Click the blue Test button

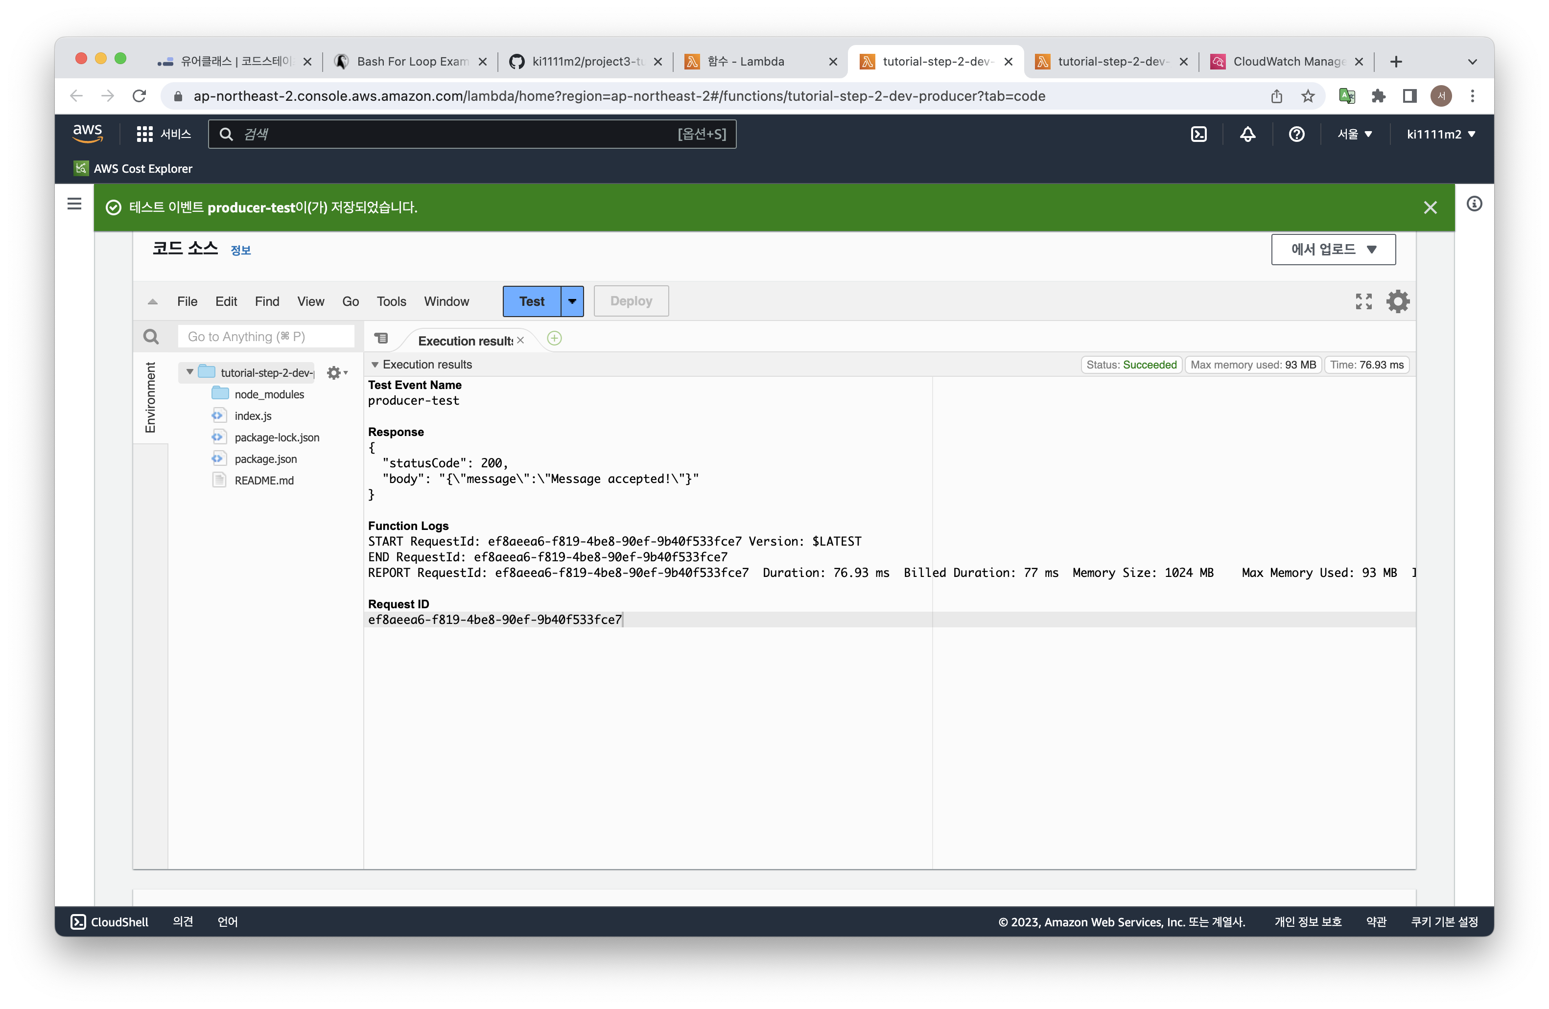pos(532,301)
